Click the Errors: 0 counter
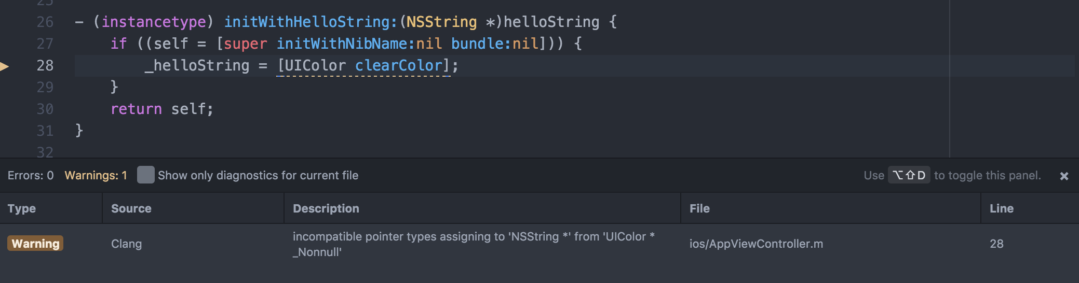Image resolution: width=1079 pixels, height=283 pixels. pos(31,175)
